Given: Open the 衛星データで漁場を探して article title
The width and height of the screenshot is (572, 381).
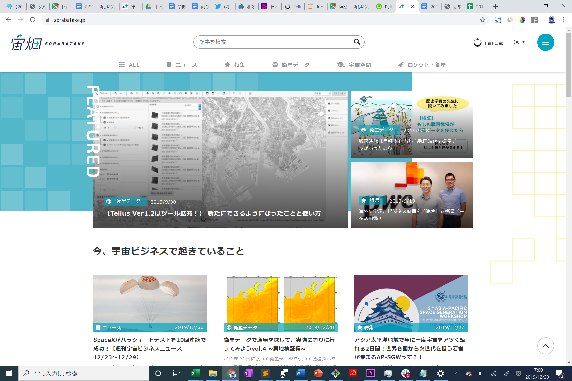Looking at the screenshot, I should [279, 344].
